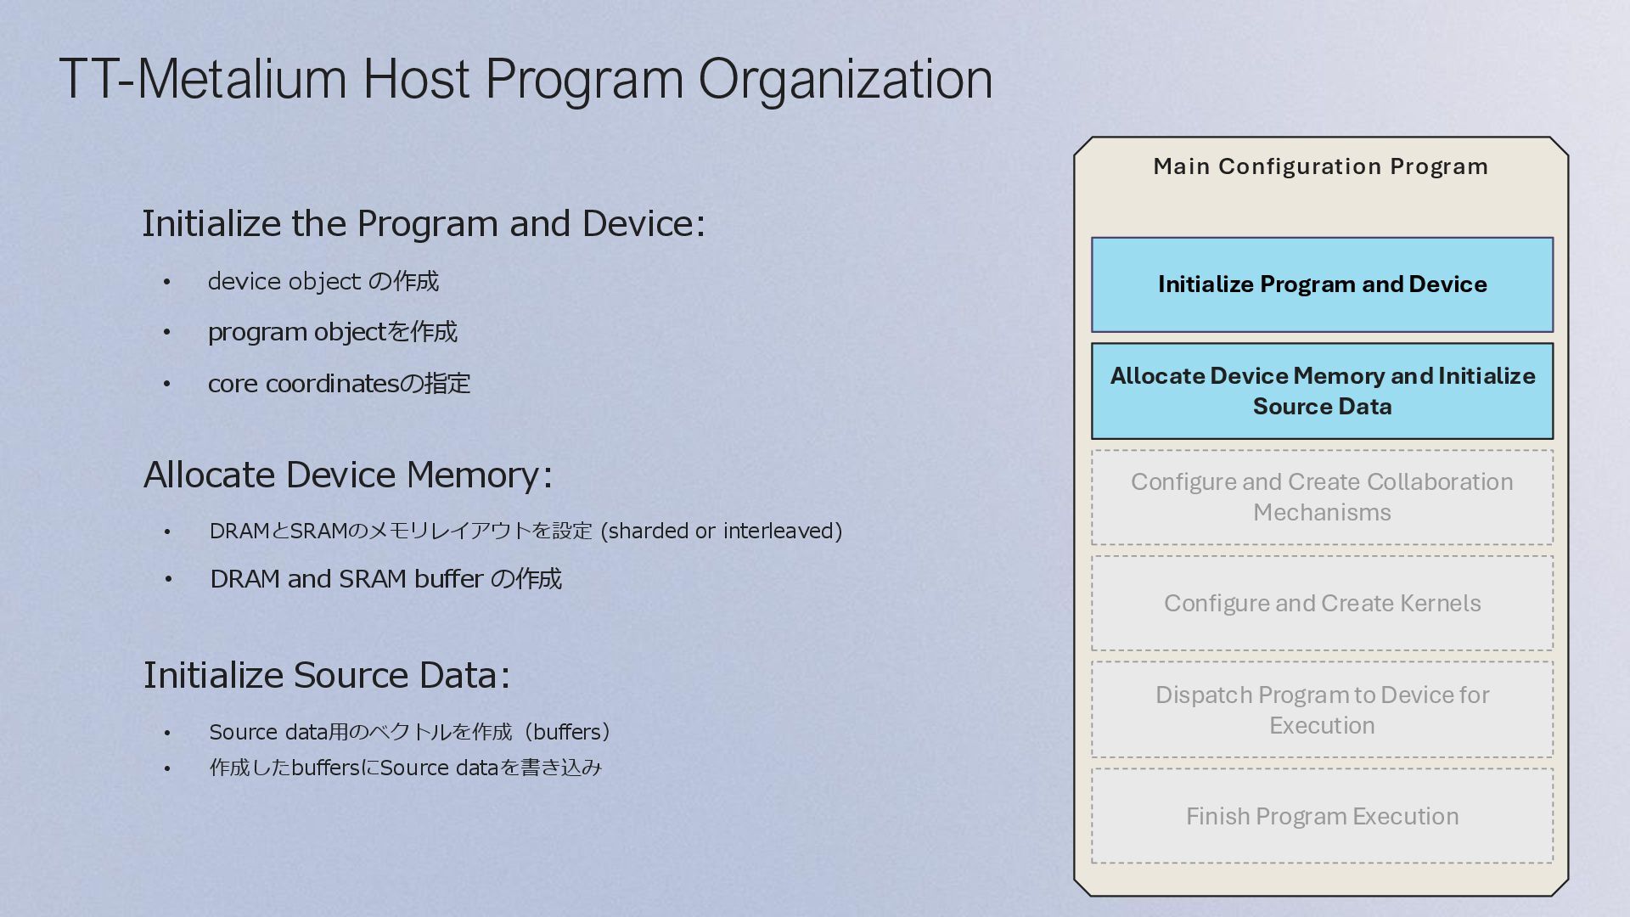Screen dimensions: 1630x917
Task: Select the 'Initialize Program and Device' box
Action: (1322, 284)
